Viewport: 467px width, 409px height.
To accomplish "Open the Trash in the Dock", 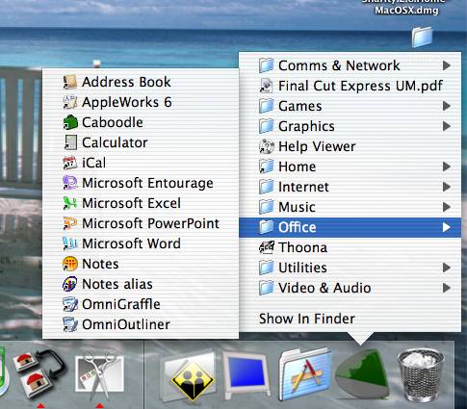I will 421,374.
